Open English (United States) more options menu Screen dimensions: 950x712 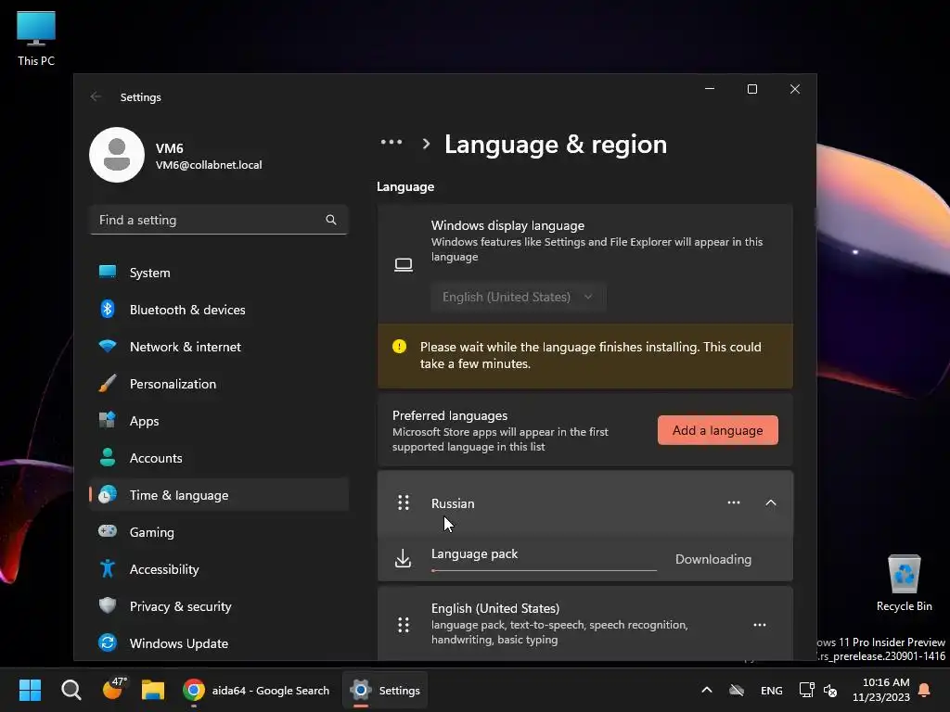click(x=760, y=625)
